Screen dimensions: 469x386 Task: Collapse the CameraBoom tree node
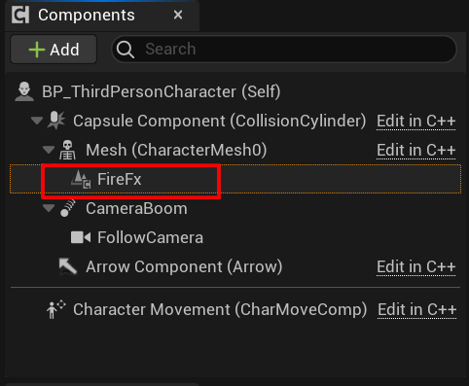49,208
